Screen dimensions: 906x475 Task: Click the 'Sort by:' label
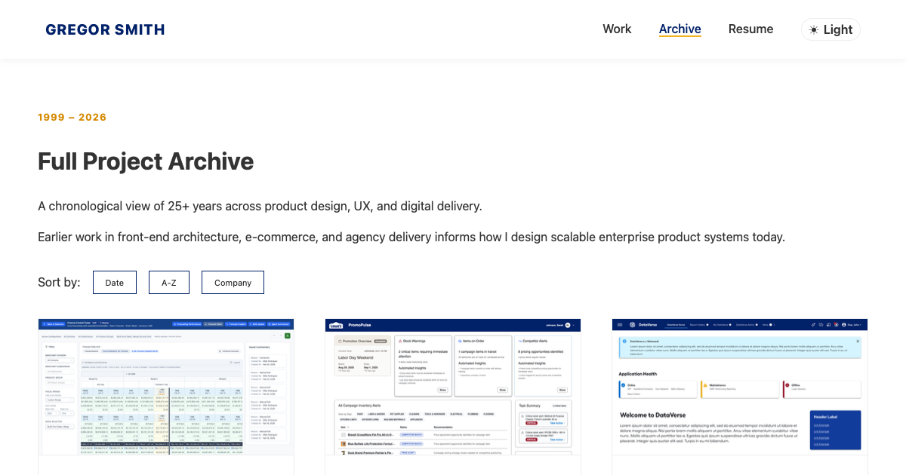59,283
